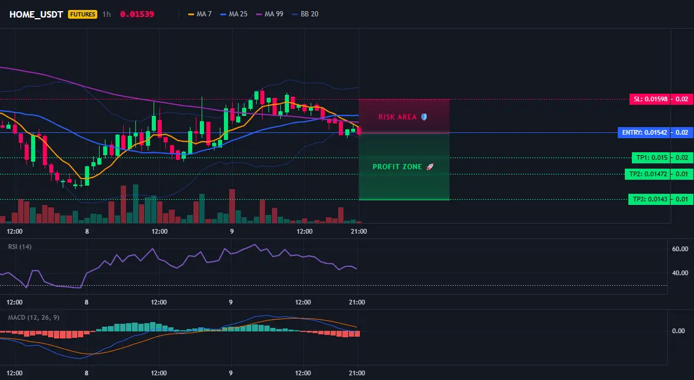Image resolution: width=694 pixels, height=380 pixels.
Task: Click the 40.00 RSI axis value
Action: click(x=681, y=273)
